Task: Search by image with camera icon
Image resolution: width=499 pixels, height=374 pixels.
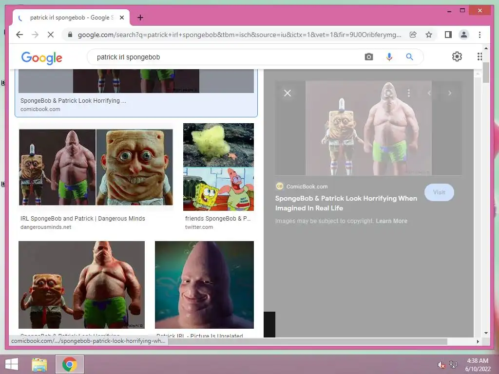Action: point(368,57)
